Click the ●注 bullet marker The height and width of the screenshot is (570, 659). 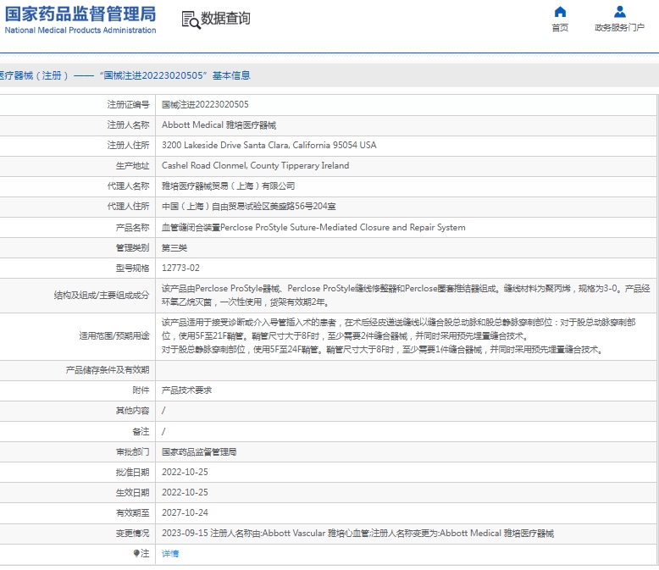[x=136, y=553]
